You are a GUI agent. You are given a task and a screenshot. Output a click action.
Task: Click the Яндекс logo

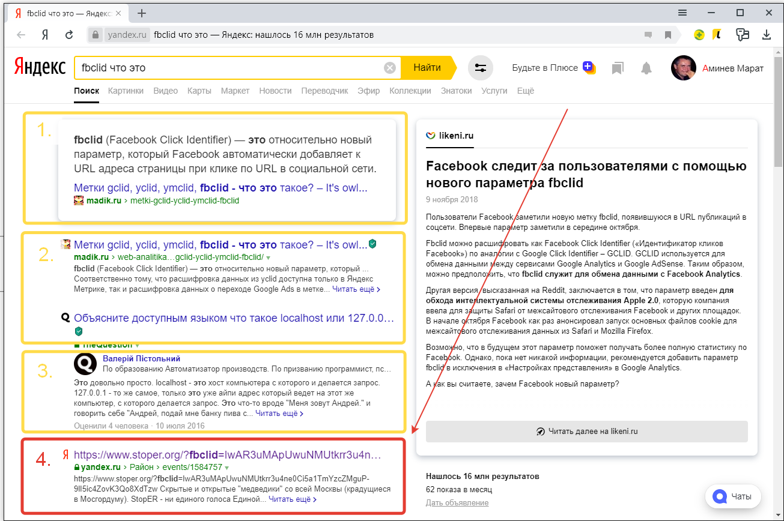pyautogui.click(x=40, y=67)
